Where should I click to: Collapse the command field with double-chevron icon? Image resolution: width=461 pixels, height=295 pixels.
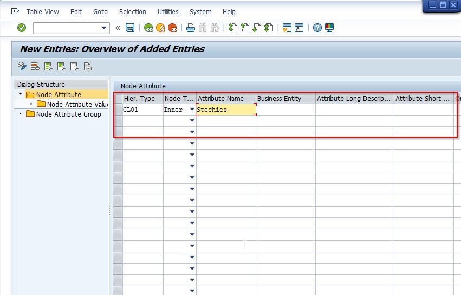tap(118, 28)
